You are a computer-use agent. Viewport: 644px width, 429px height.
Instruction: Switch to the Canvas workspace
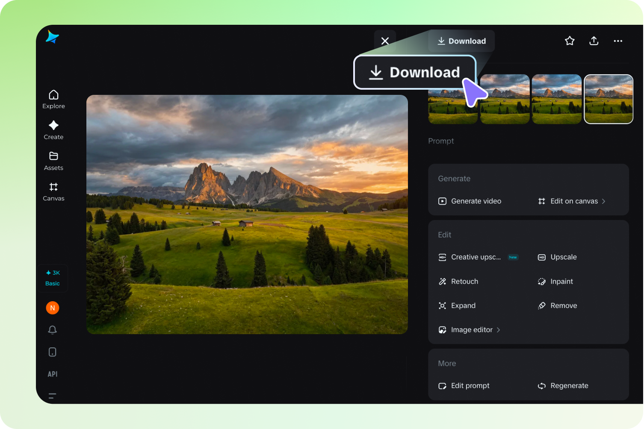[x=53, y=191]
